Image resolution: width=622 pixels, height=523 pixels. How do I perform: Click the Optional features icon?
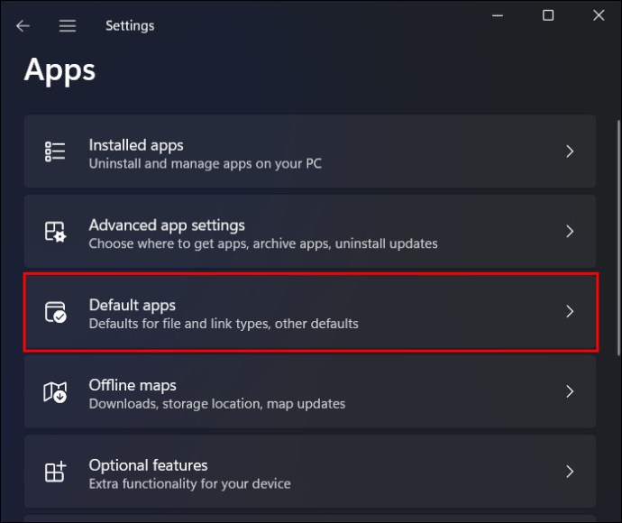click(x=55, y=472)
